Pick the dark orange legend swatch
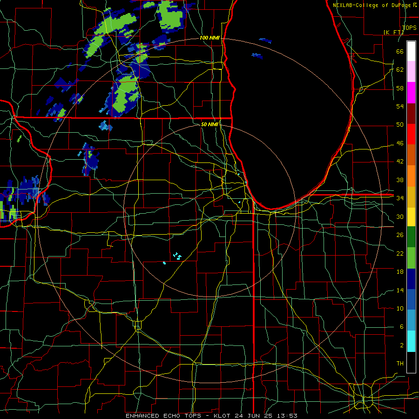The image size is (419, 419). [411, 155]
